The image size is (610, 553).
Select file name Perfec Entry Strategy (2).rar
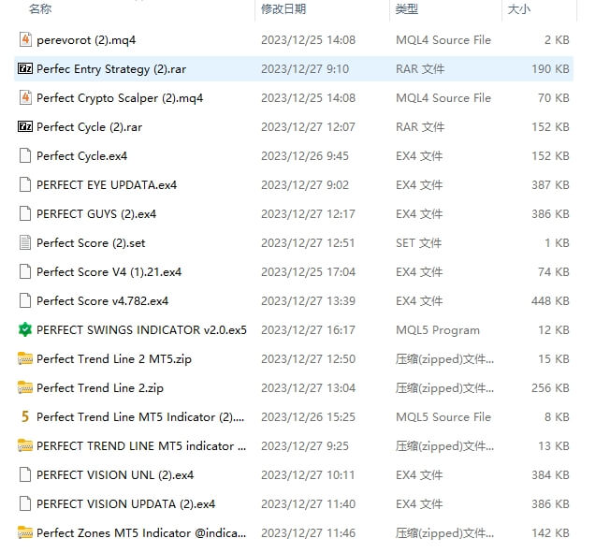tap(111, 69)
